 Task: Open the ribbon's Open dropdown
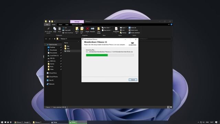(x=123, y=28)
